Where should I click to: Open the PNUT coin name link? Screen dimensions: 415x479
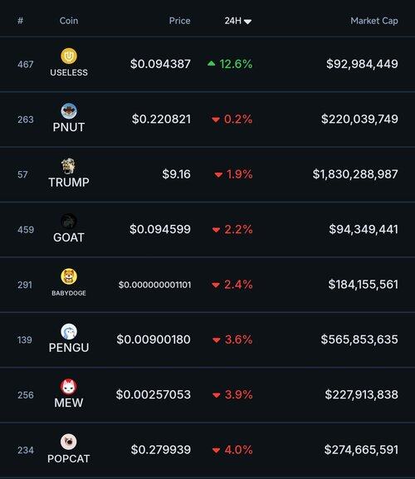(69, 127)
